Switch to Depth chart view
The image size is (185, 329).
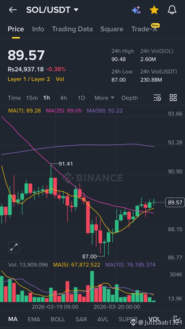(x=130, y=98)
